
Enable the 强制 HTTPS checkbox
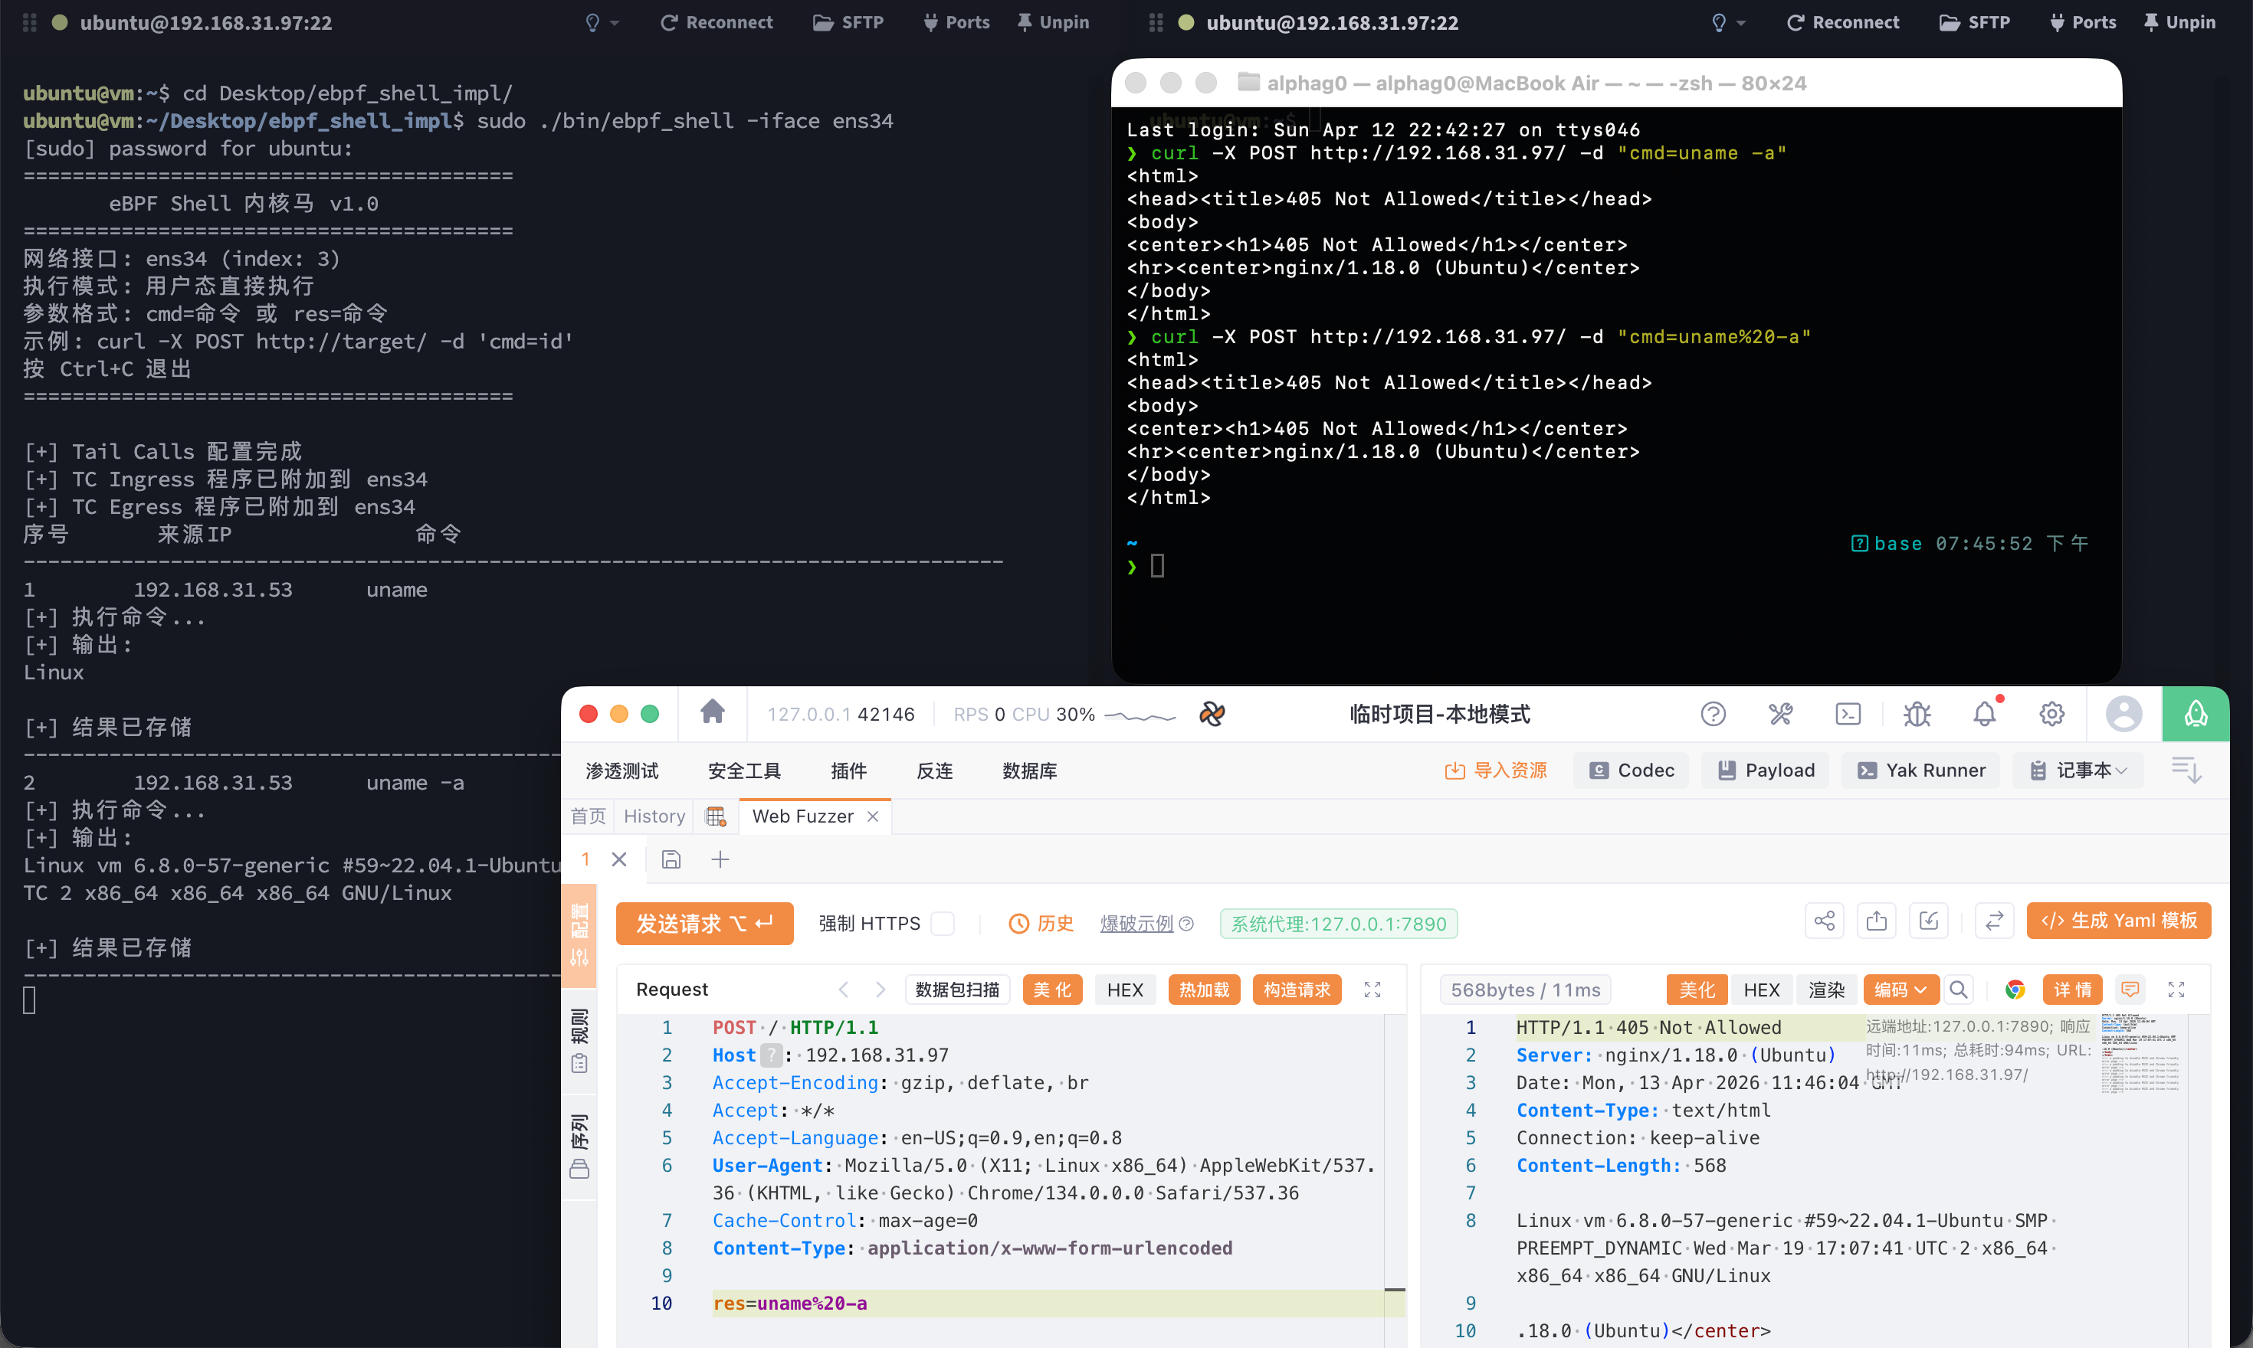[x=944, y=923]
